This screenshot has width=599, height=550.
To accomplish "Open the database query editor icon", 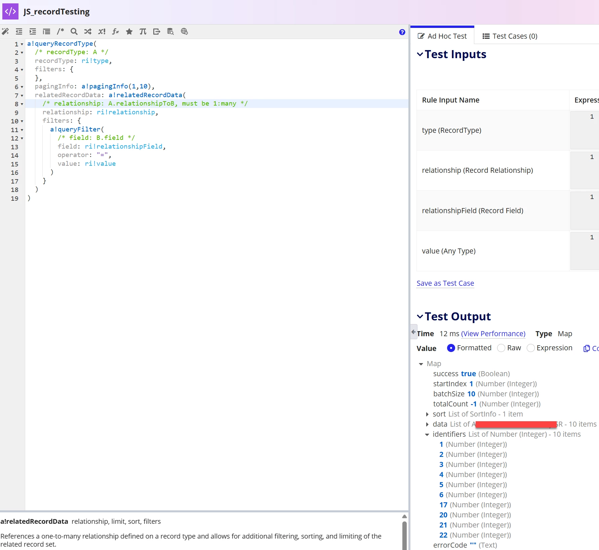I will (170, 32).
